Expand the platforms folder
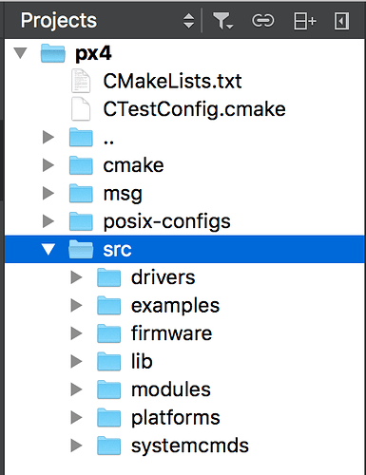Screen dimensions: 366x475 (76, 417)
